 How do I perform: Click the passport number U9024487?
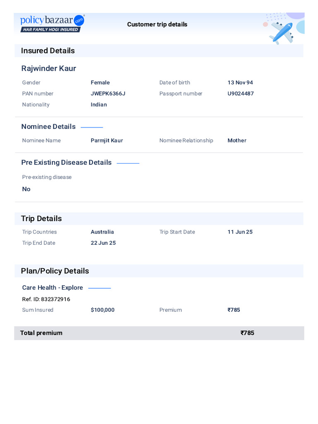[x=241, y=94]
